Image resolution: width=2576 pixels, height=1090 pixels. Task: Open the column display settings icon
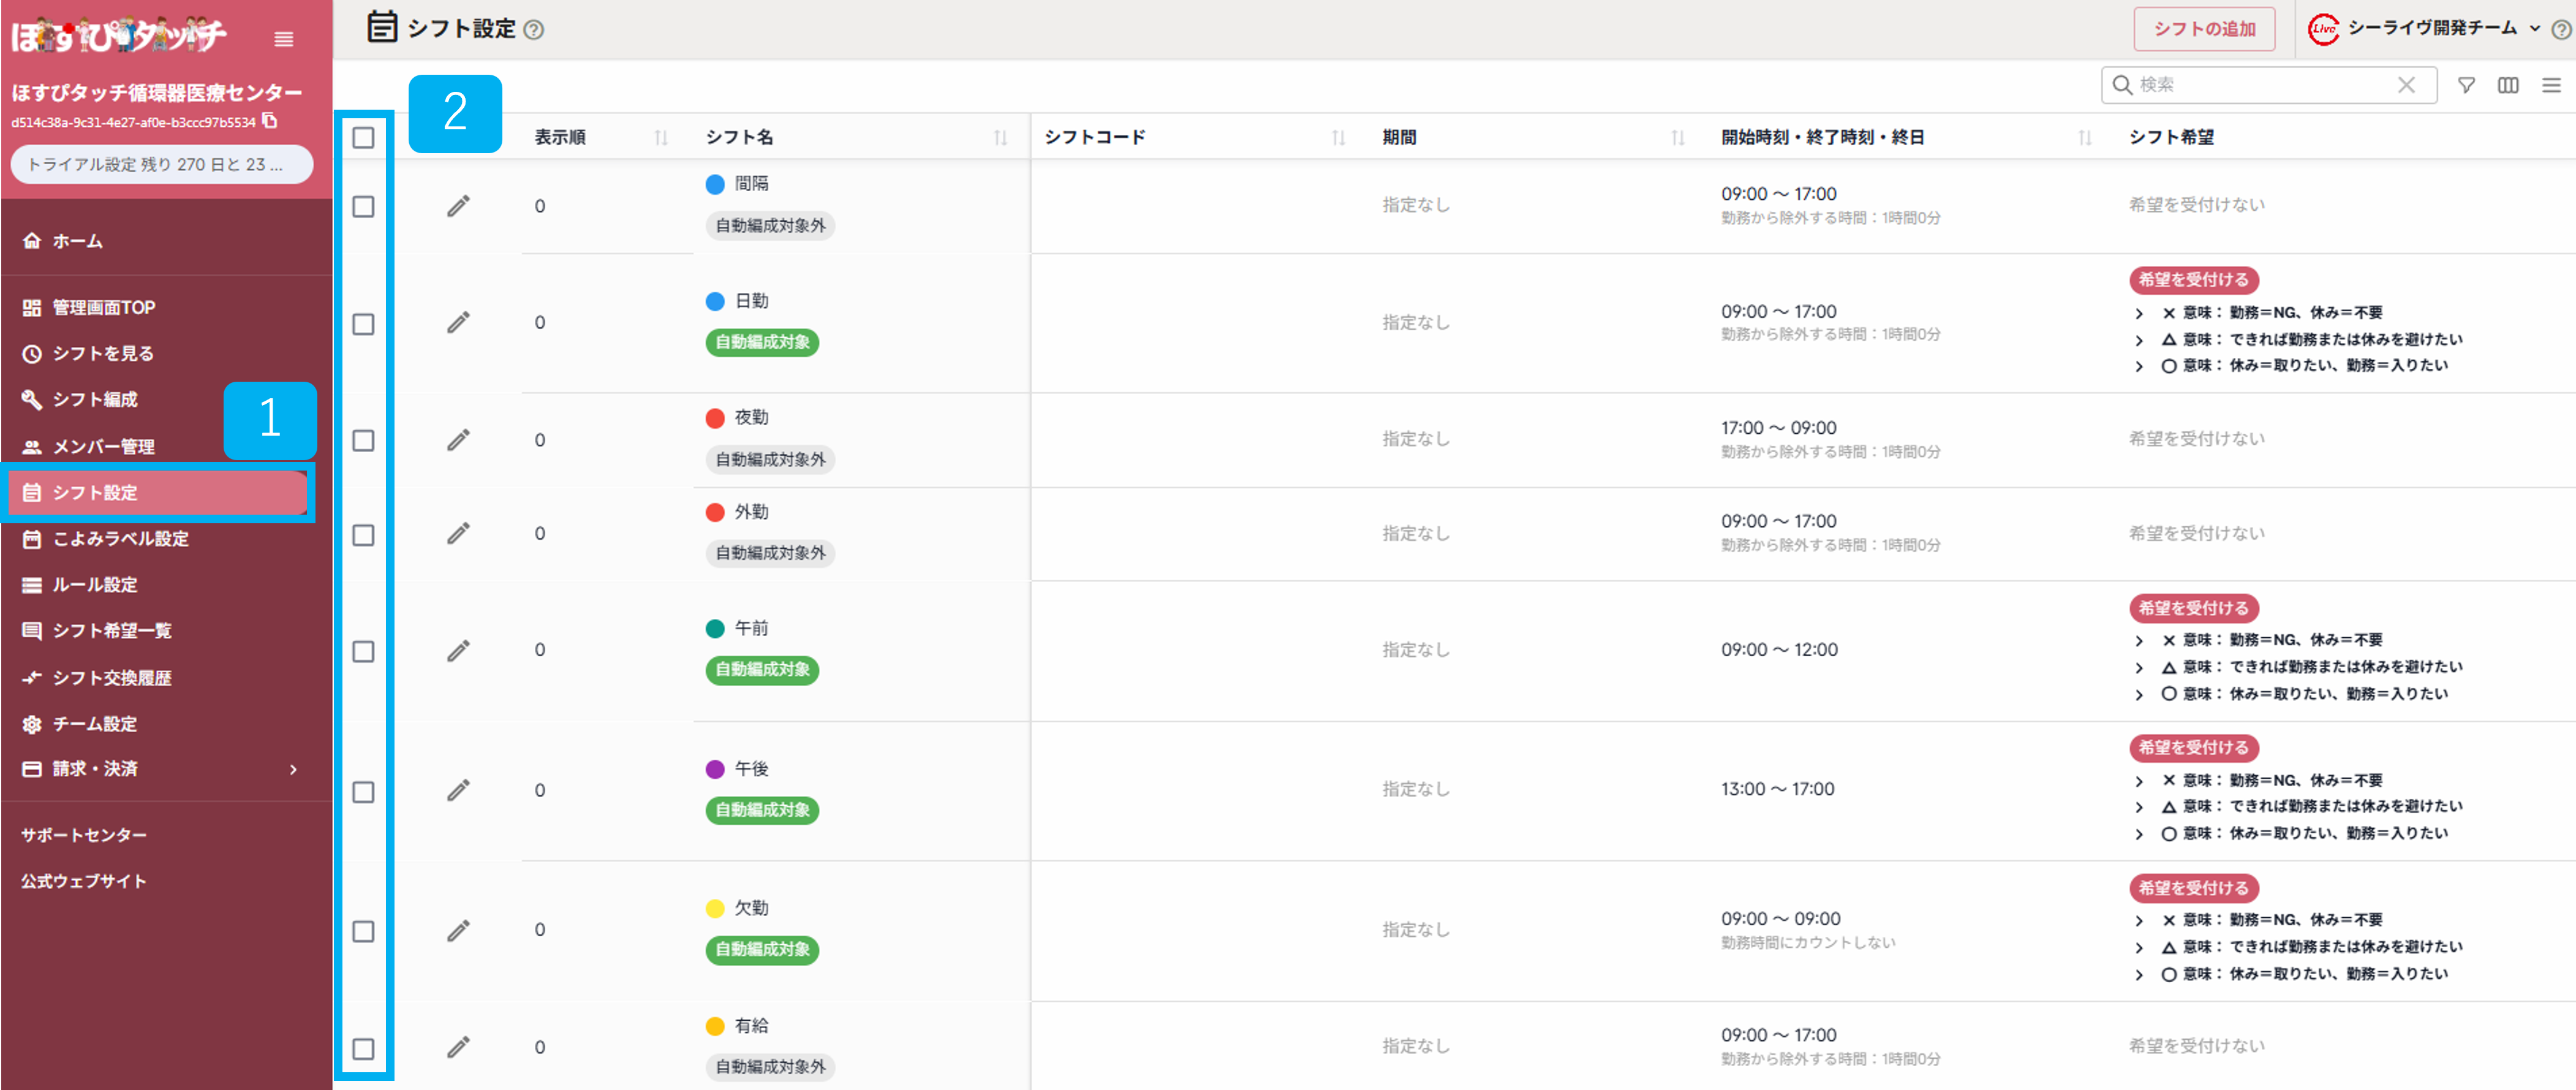(x=2508, y=85)
